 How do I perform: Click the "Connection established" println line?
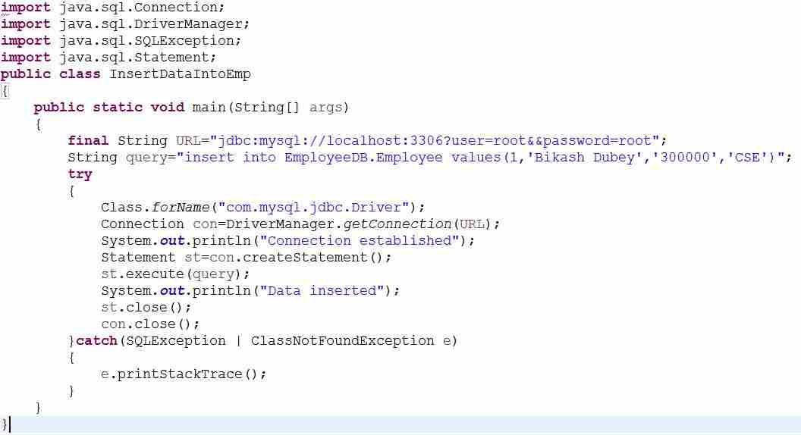(x=287, y=241)
